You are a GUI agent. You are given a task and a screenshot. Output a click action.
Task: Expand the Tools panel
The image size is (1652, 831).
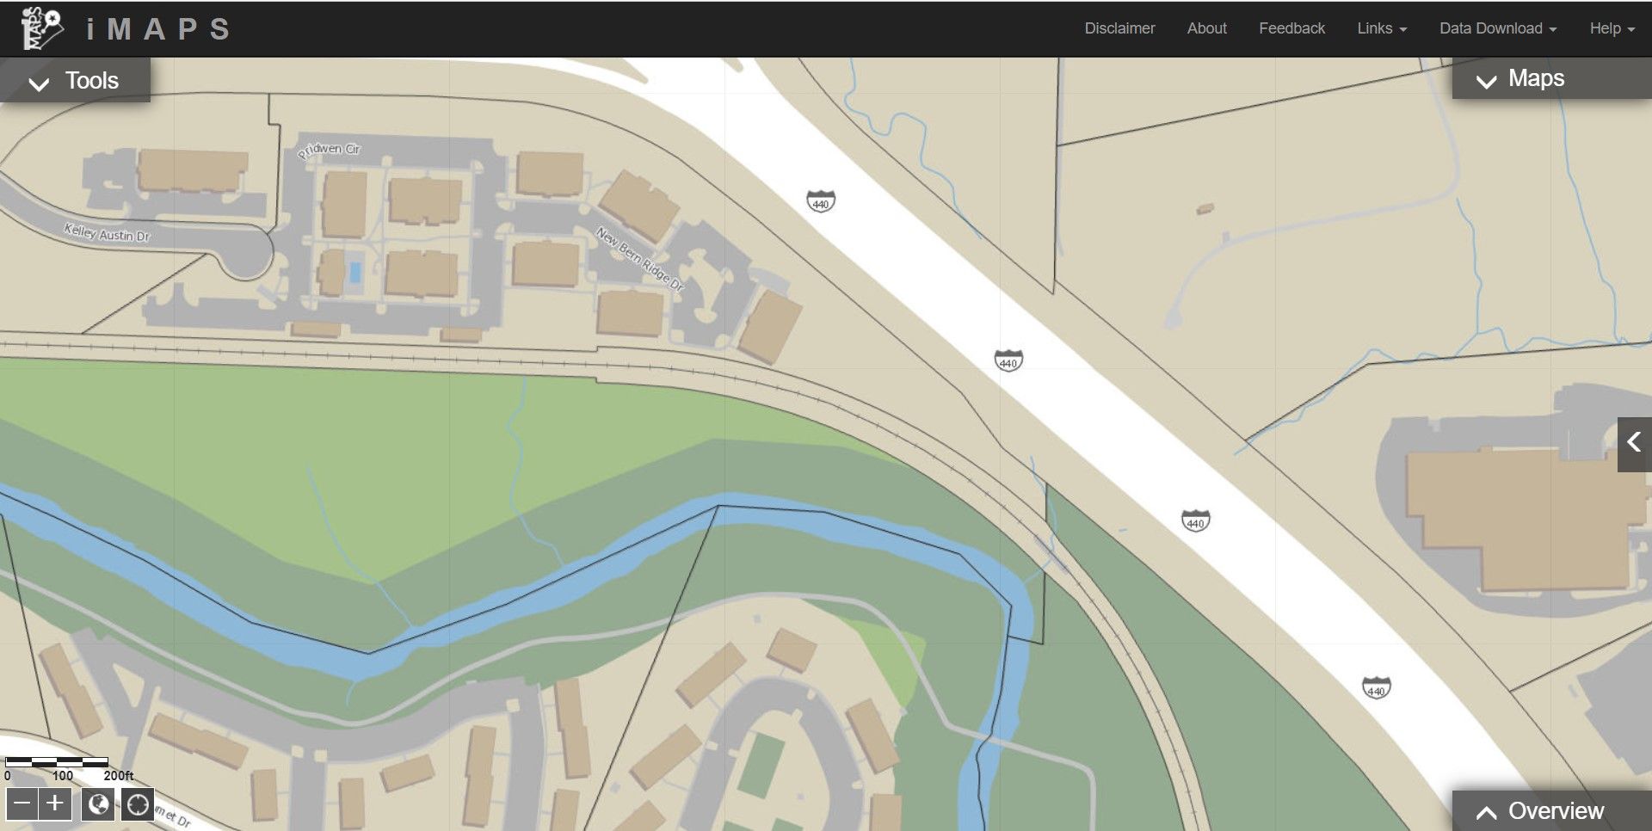coord(75,81)
